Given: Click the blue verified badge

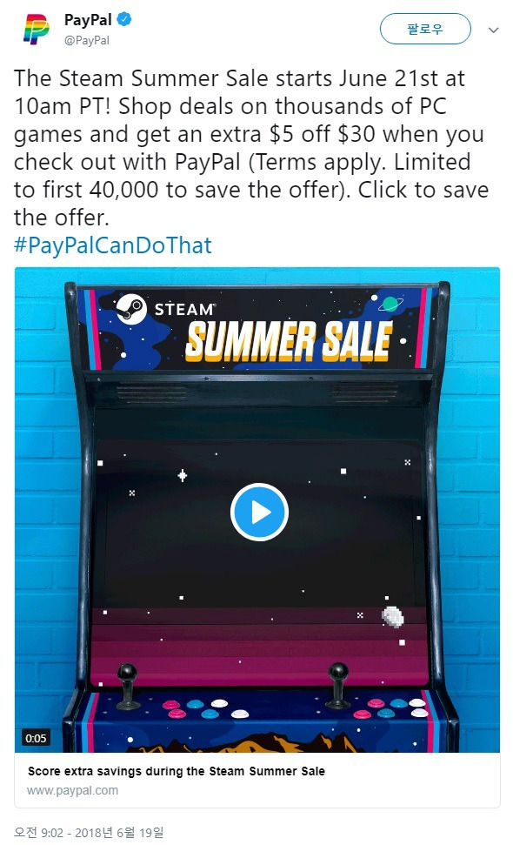Looking at the screenshot, I should point(123,20).
